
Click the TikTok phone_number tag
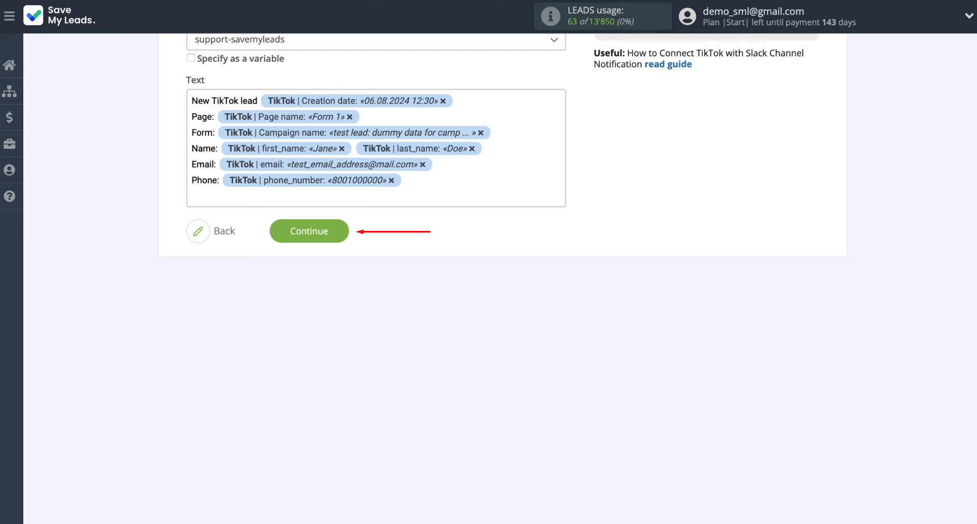(312, 180)
